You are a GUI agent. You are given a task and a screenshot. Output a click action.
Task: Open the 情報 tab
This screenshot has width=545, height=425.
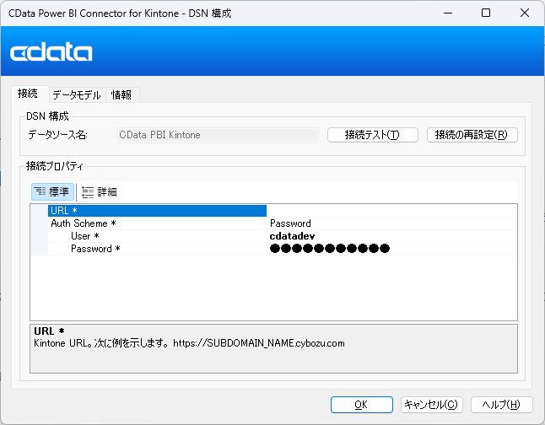coord(121,95)
